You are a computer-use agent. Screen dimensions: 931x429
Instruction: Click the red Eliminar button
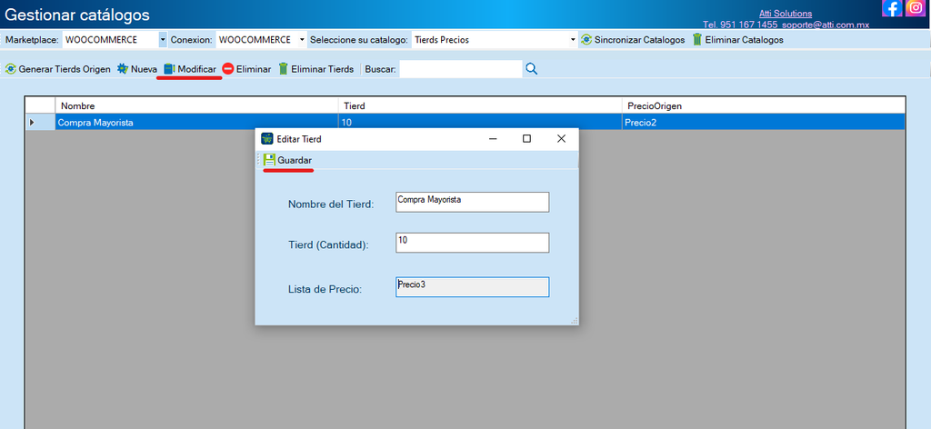(246, 69)
